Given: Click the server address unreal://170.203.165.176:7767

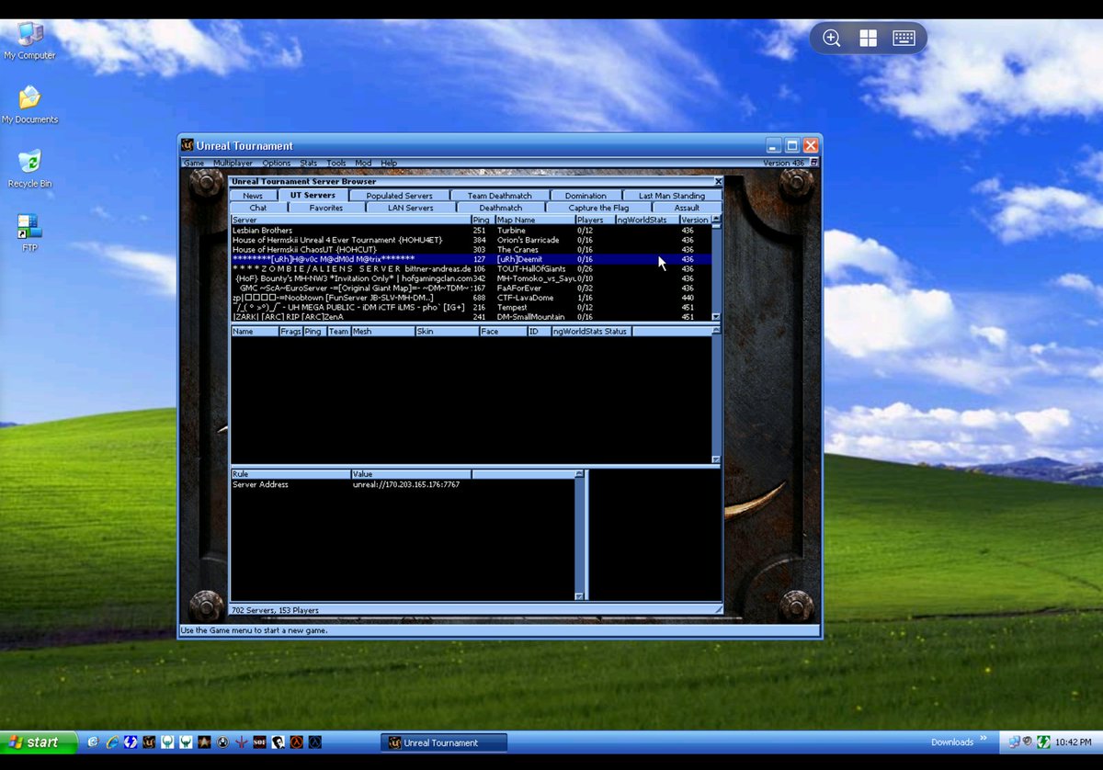Looking at the screenshot, I should (x=406, y=484).
